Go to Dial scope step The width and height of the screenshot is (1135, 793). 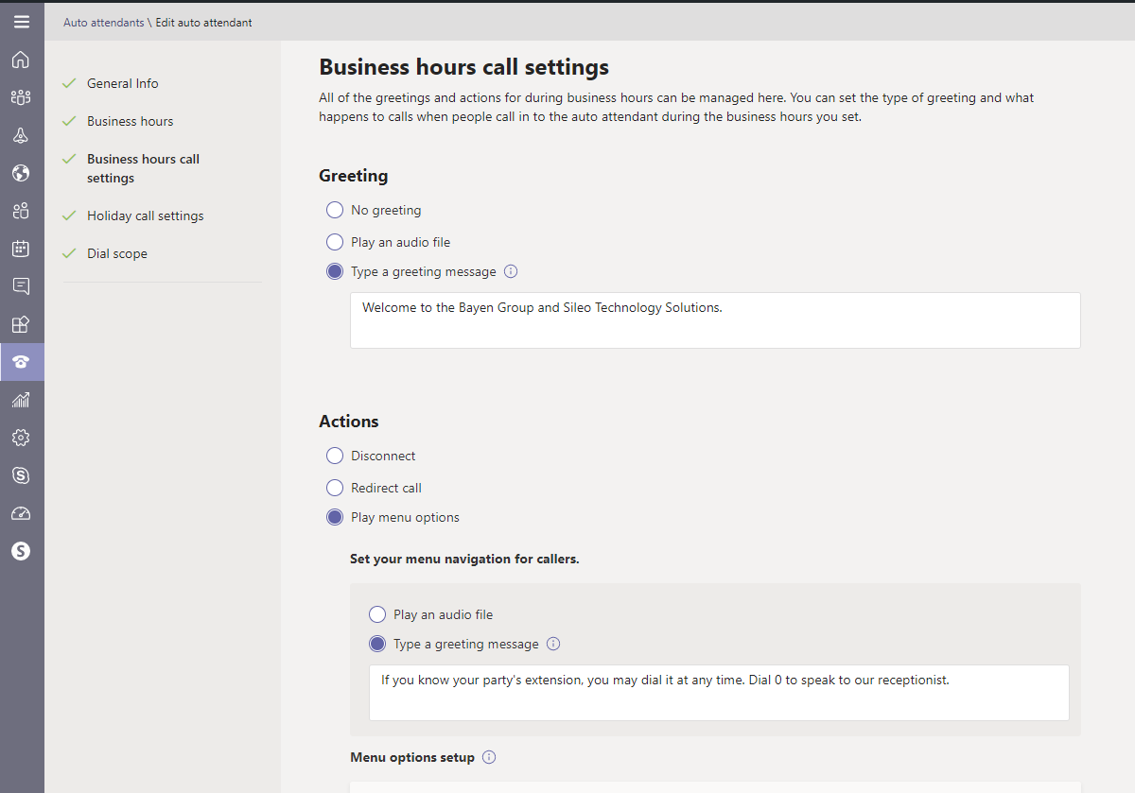pos(117,253)
